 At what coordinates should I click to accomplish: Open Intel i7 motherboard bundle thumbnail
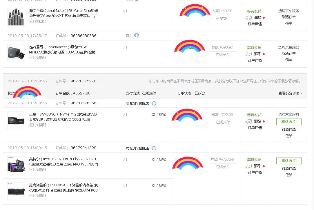click(16, 165)
